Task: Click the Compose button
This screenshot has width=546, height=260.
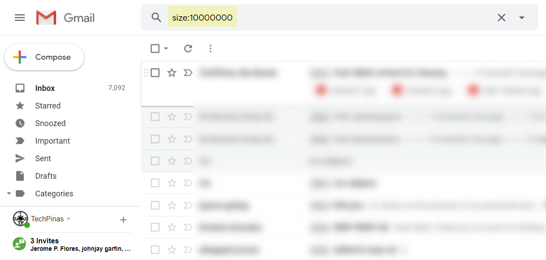Action: tap(44, 57)
